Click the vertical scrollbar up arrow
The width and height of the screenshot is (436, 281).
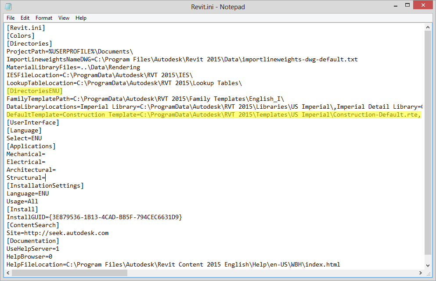coord(428,27)
